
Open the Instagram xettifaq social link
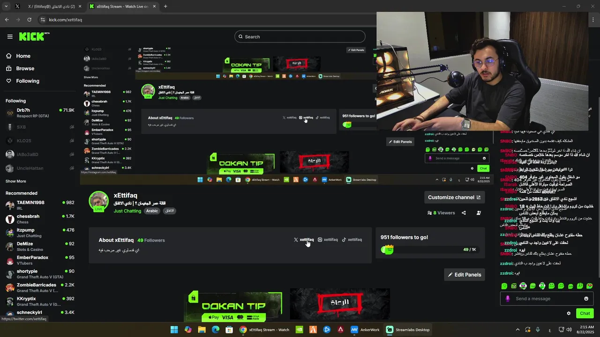pyautogui.click(x=328, y=240)
